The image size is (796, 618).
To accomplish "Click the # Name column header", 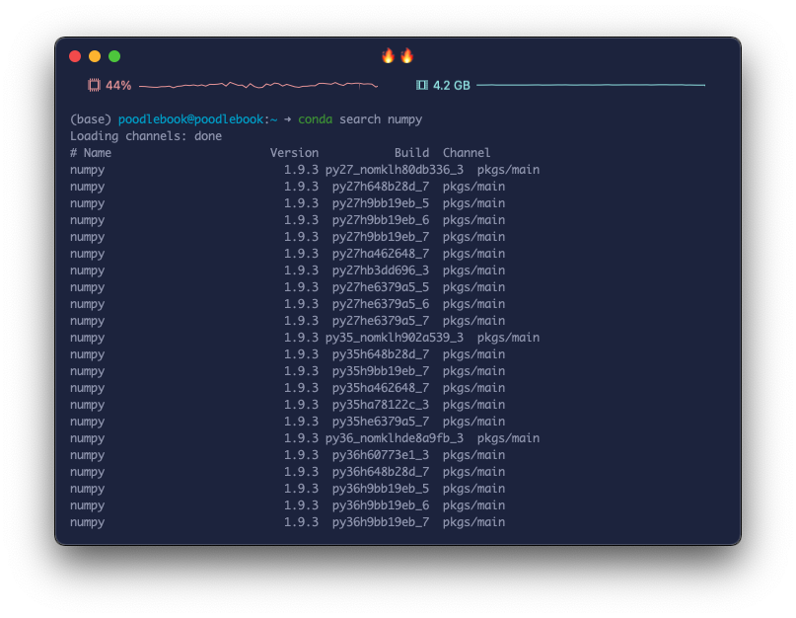I will (x=91, y=153).
